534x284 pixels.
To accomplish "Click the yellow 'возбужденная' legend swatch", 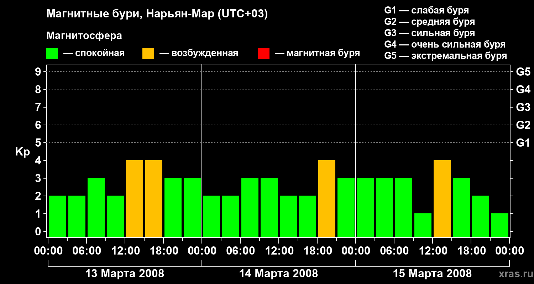I will [x=148, y=54].
